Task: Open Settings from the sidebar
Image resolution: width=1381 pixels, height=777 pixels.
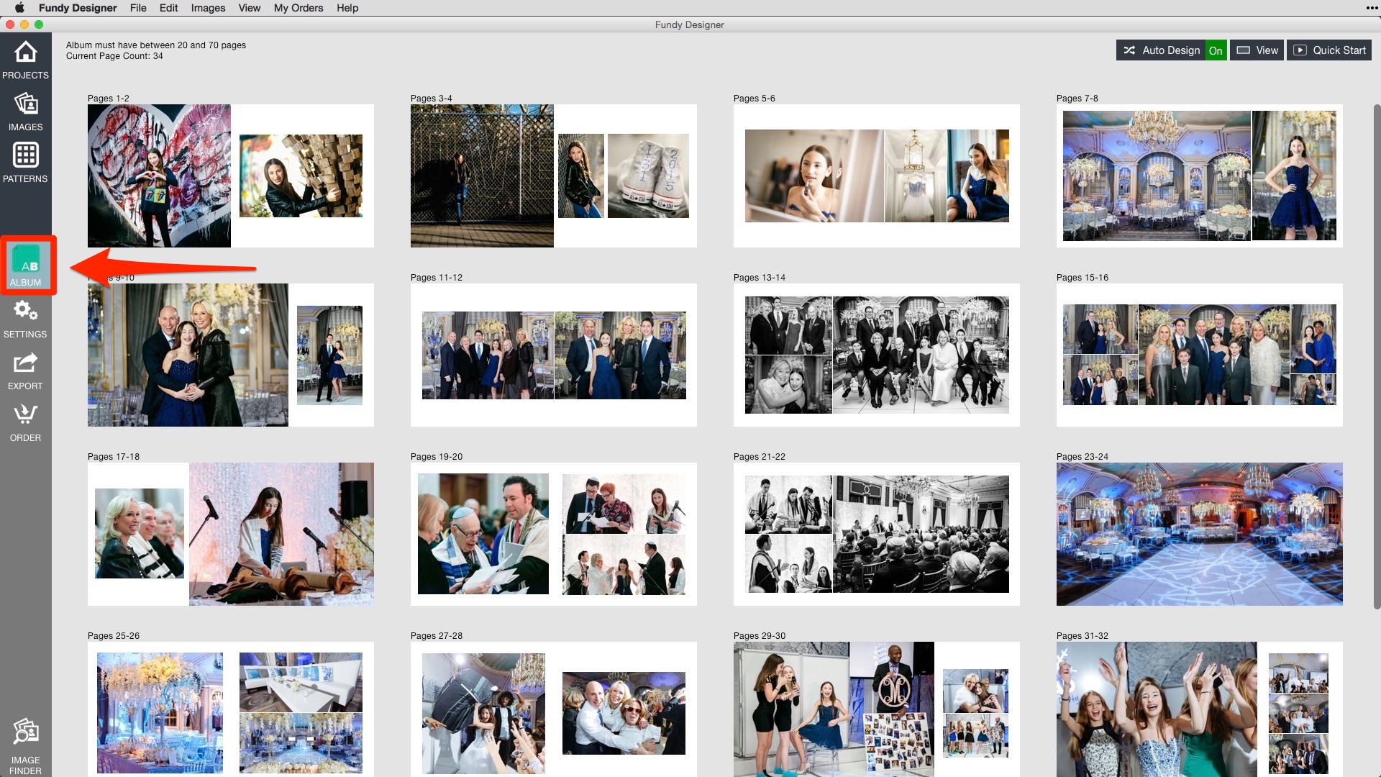Action: (x=25, y=317)
